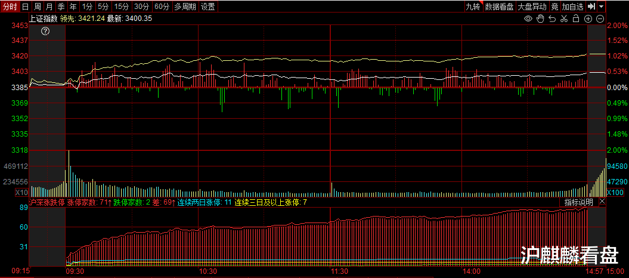Click 加自选 to add to watchlist
Viewport: 629px width, 278px height.
coord(573,7)
